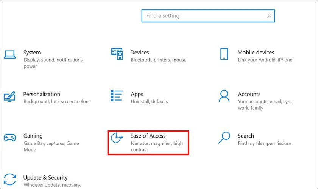
Task: Click the Accounts person icon
Action: pyautogui.click(x=224, y=96)
